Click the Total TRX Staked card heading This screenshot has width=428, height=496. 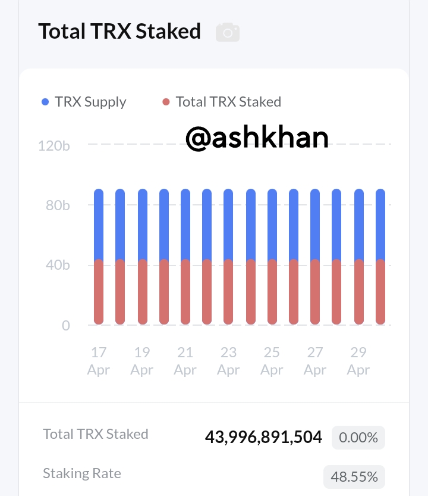[119, 31]
